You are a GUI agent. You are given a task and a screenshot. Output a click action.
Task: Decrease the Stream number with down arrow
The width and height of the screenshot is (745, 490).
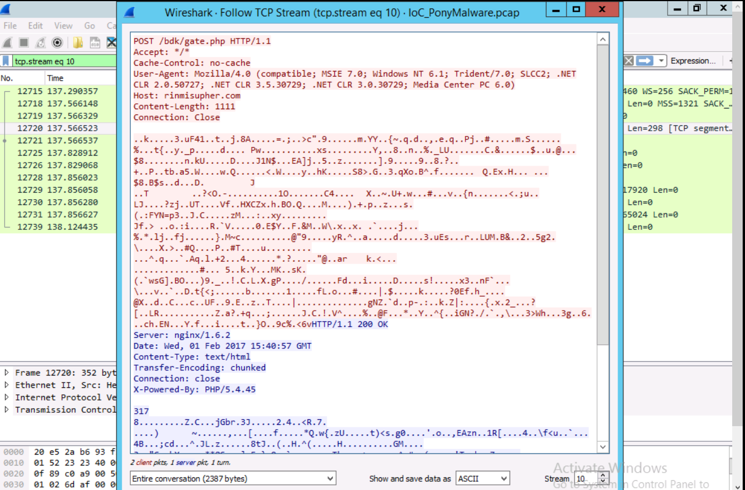(603, 482)
